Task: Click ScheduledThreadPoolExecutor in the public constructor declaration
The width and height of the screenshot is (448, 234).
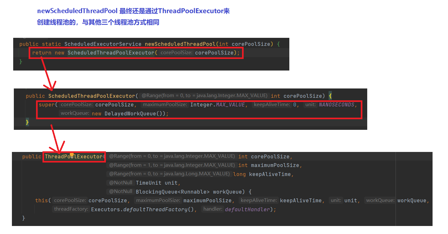Action: pos(92,96)
